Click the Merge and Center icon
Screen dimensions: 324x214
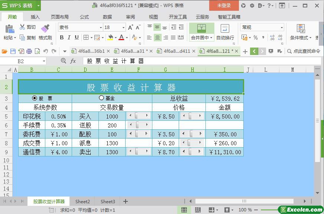(201, 28)
